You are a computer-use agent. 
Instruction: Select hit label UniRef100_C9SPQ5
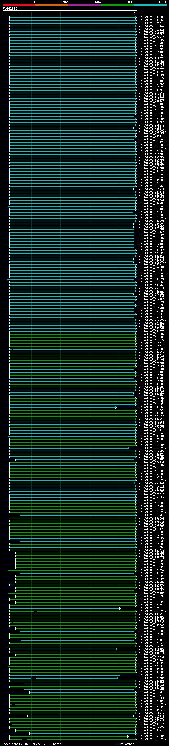[x=152, y=401]
